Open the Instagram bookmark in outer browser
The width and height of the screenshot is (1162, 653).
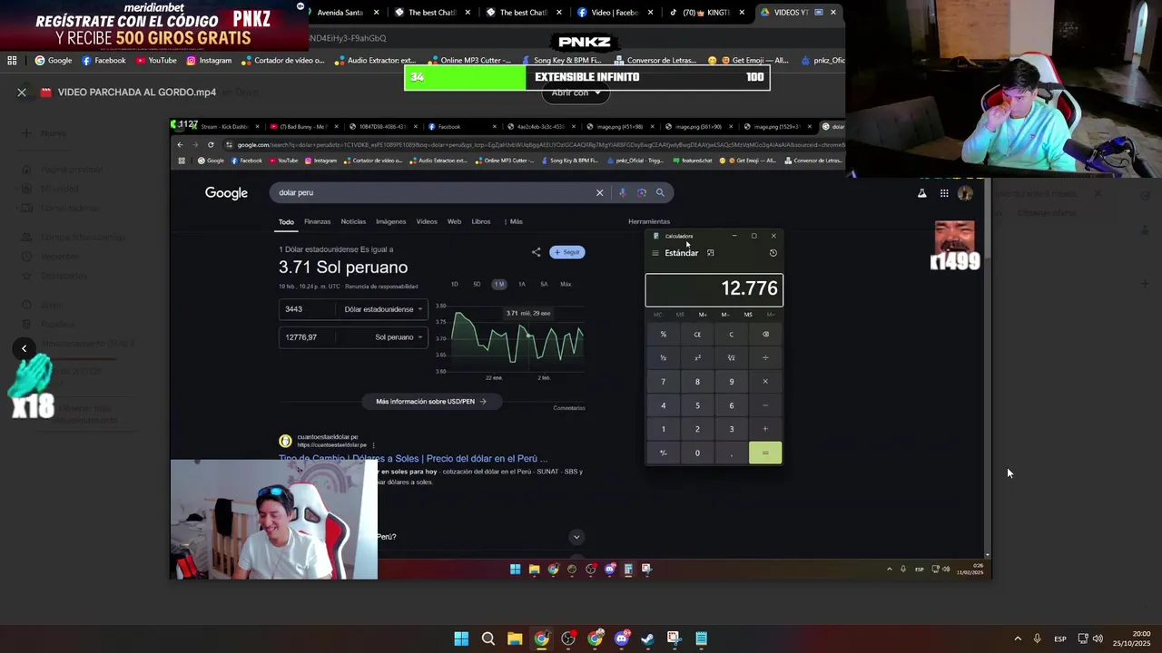coord(209,61)
